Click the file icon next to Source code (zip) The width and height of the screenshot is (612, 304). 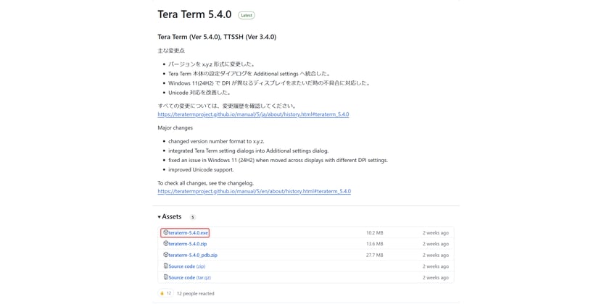point(165,266)
